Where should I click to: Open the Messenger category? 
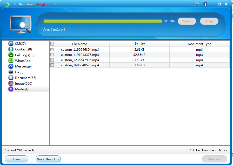pos(23,66)
